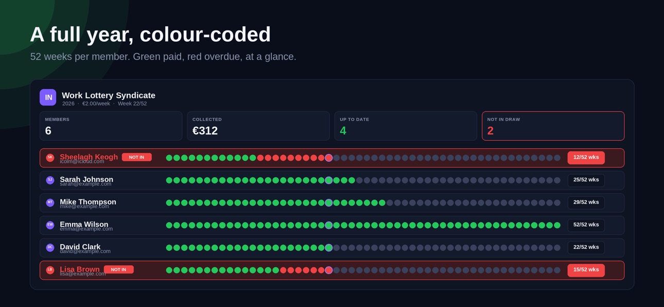
Task: Select the email mike@example.com
Action: [84, 207]
